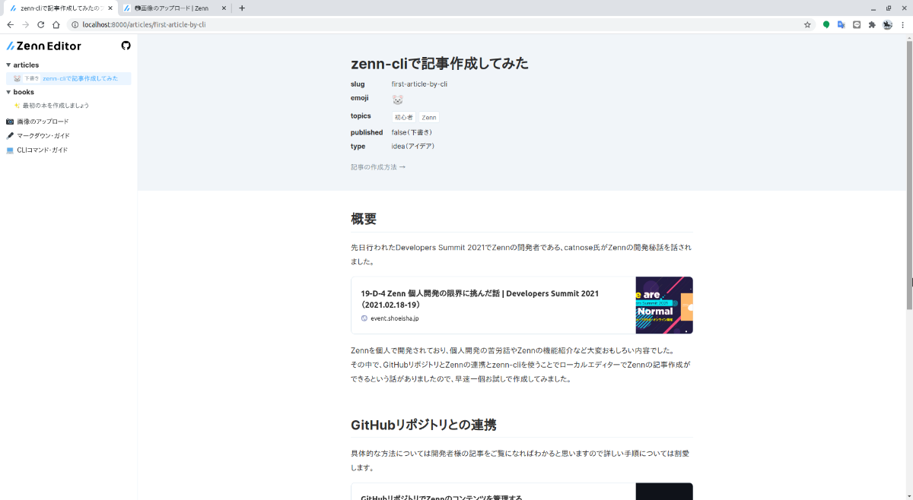
Task: Open the green Hangouts extension icon
Action: [x=826, y=24]
